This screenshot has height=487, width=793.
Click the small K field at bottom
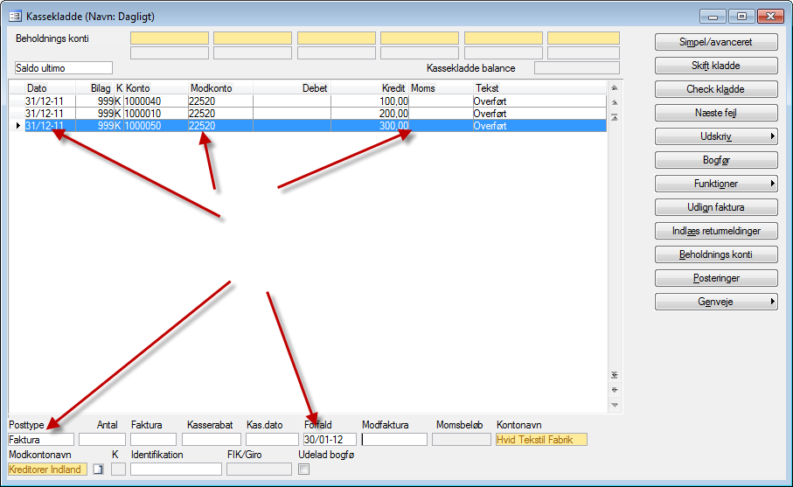coord(118,470)
